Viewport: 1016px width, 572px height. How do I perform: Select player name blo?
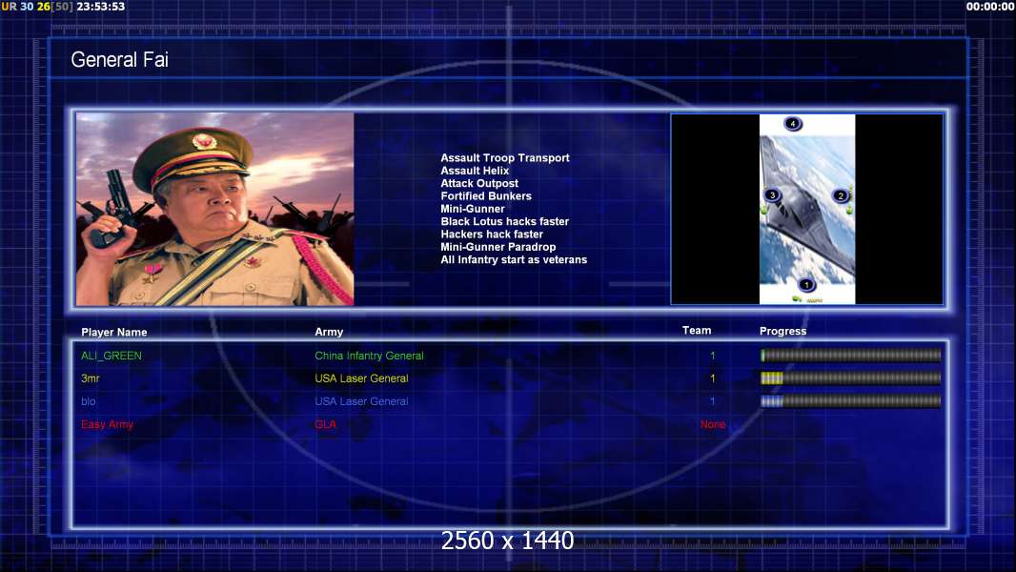(x=88, y=401)
